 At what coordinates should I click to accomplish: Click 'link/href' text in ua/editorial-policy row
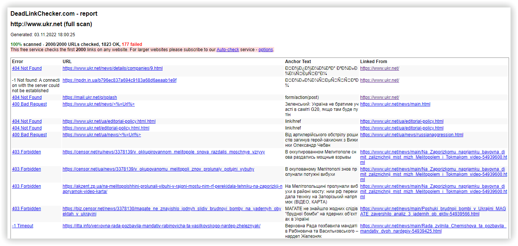point(293,121)
